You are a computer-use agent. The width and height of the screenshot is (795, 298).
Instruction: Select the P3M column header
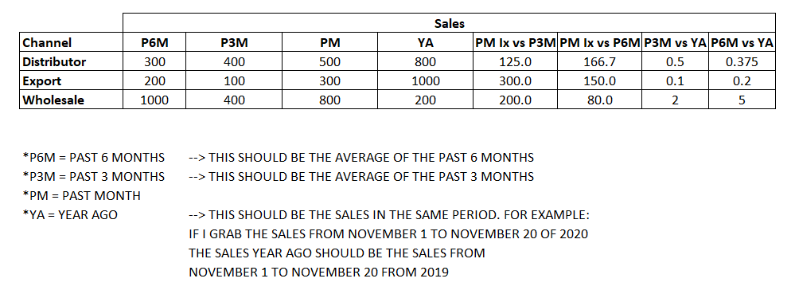point(234,43)
